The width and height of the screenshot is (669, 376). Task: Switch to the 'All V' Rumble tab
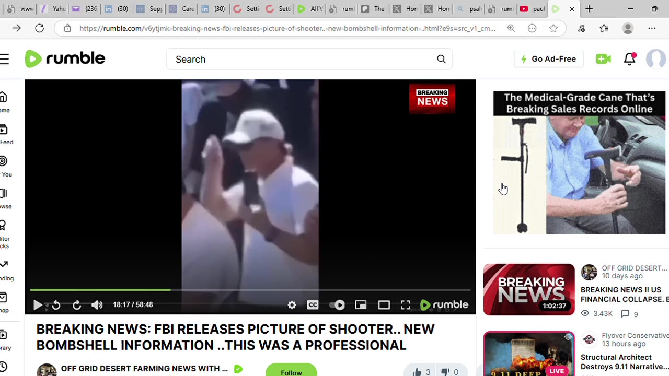pos(310,9)
